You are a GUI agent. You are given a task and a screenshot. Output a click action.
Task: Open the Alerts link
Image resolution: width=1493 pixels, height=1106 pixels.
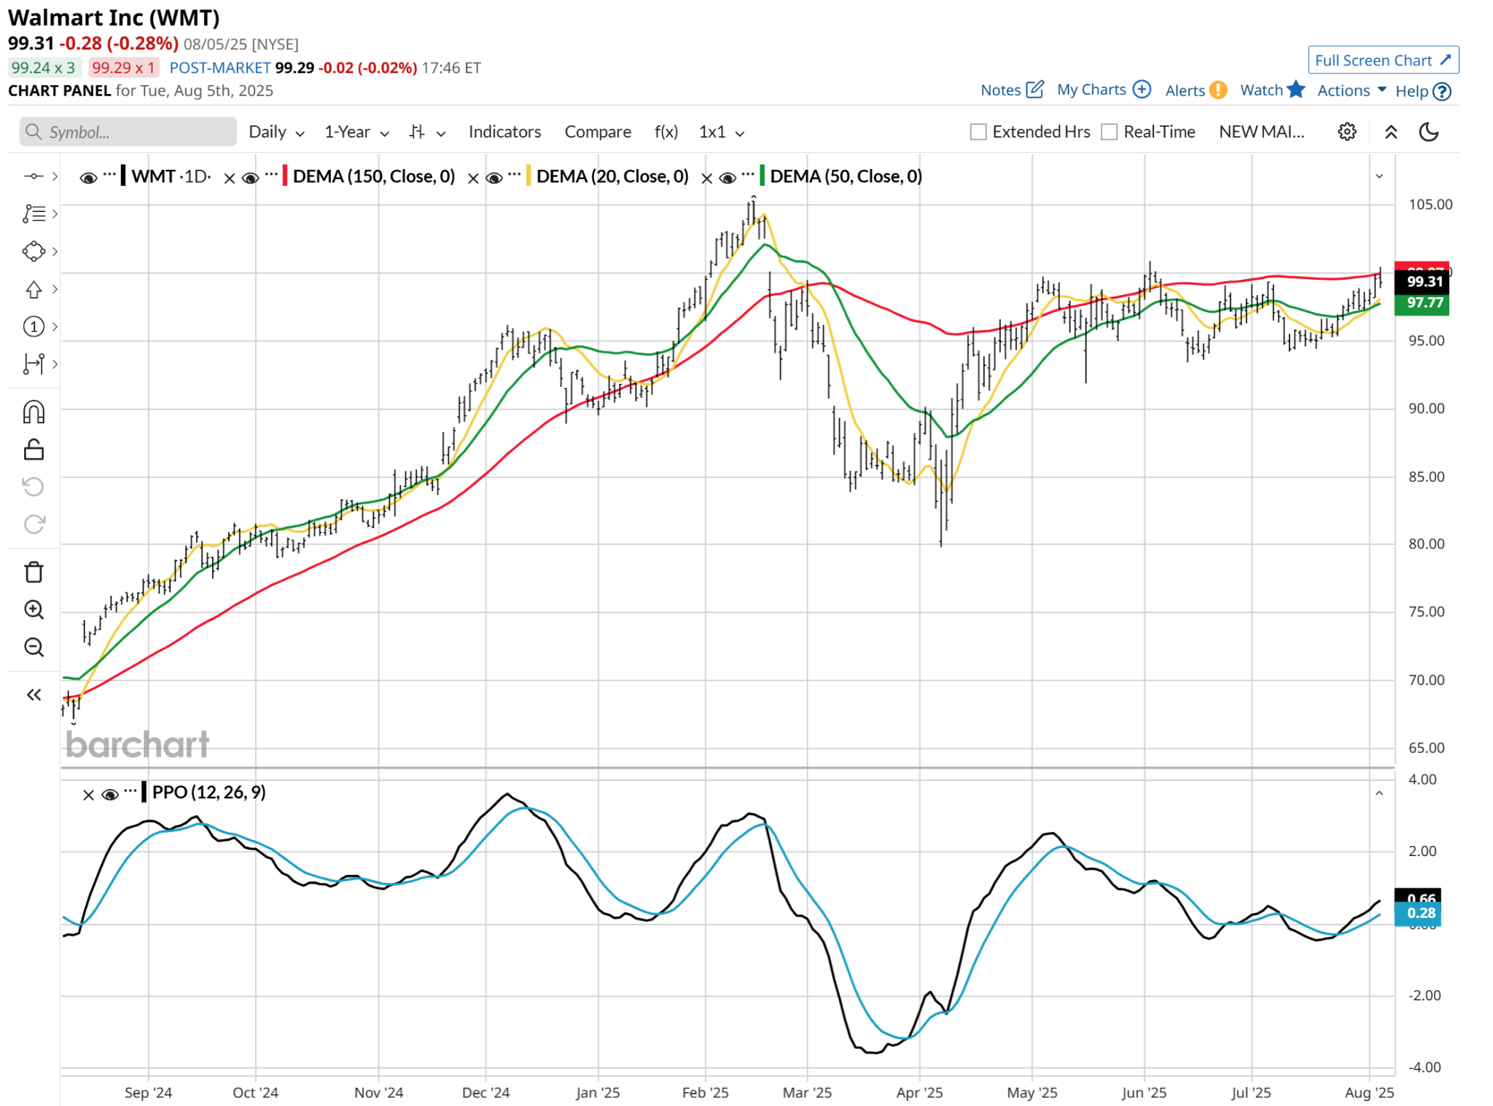(x=1185, y=90)
